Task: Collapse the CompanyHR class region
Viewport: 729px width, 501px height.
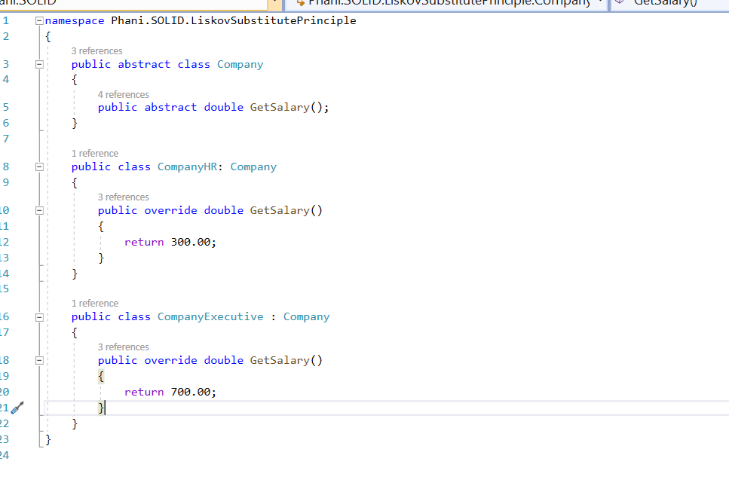Action: (x=39, y=166)
